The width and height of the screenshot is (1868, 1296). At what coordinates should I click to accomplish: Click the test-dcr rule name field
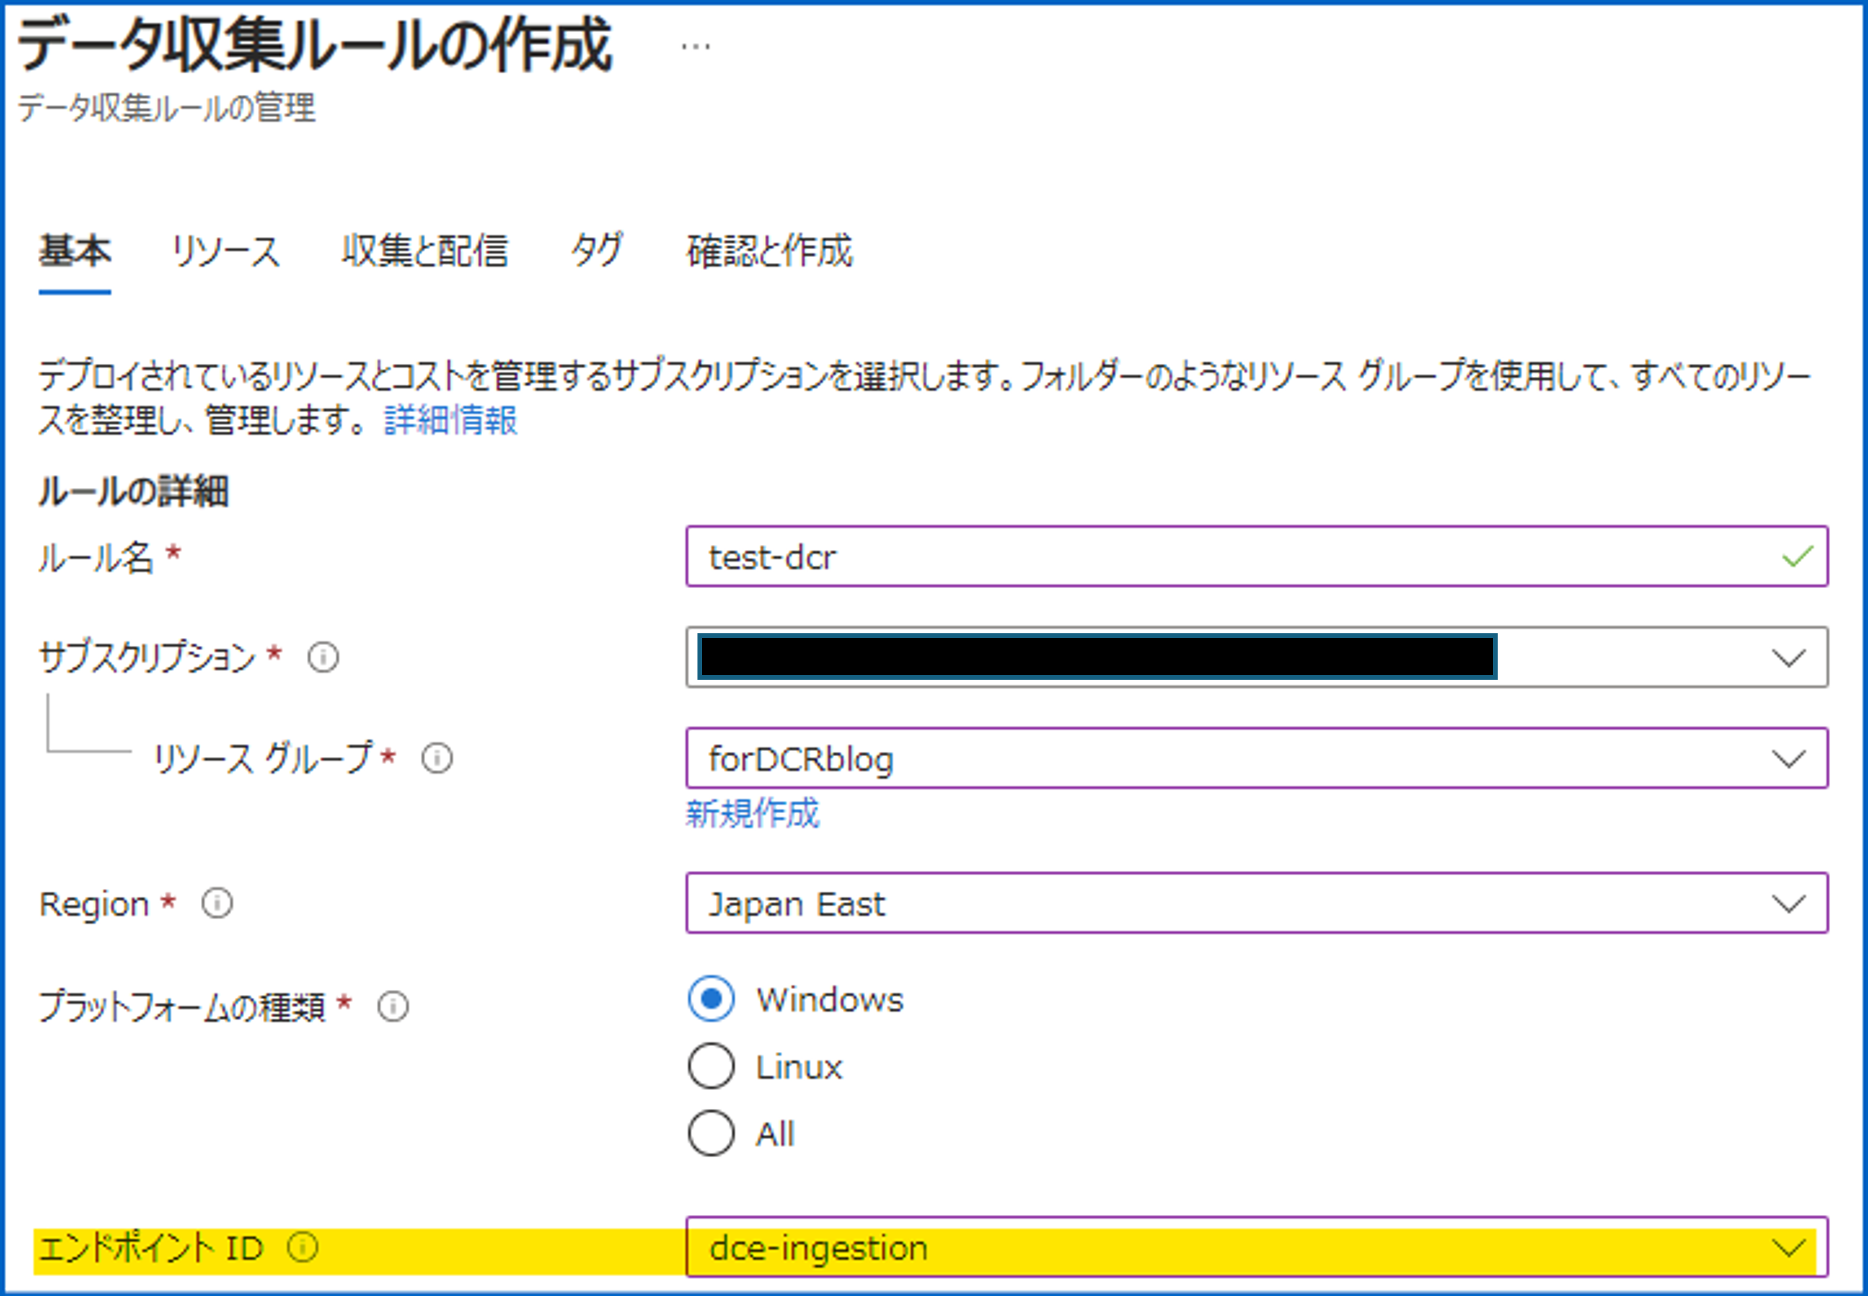(1256, 556)
